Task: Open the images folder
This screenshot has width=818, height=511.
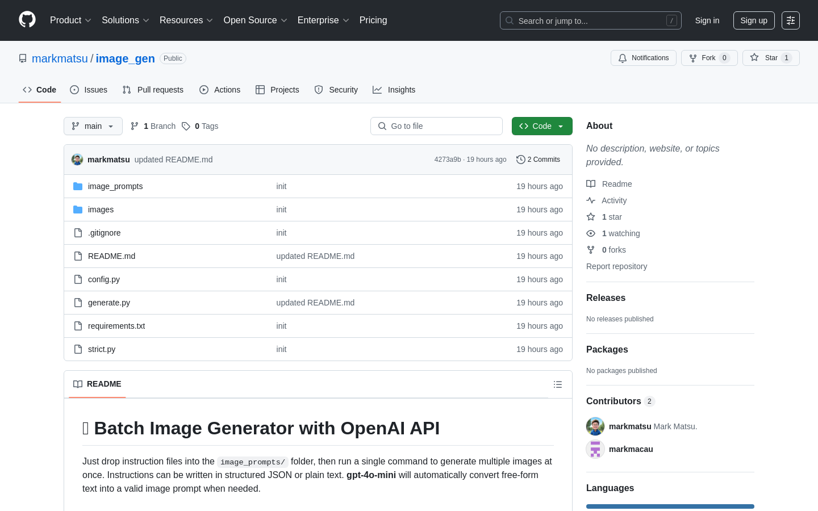Action: tap(101, 210)
